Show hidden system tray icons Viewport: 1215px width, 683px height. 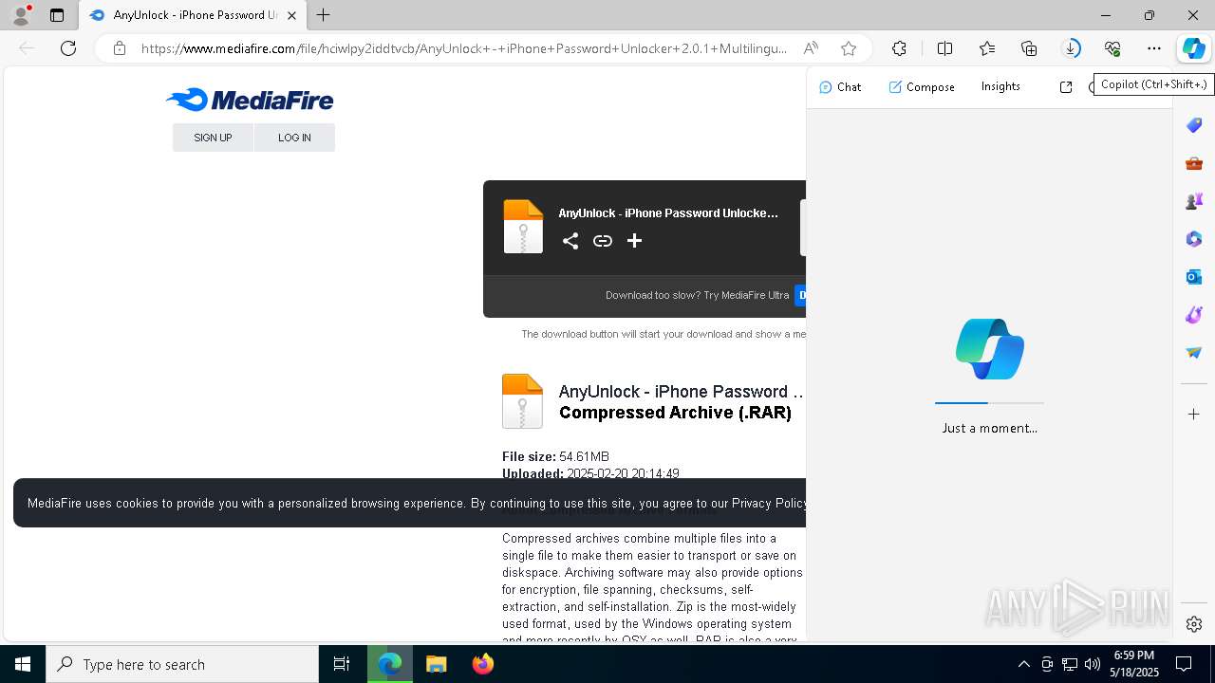[x=1023, y=664]
